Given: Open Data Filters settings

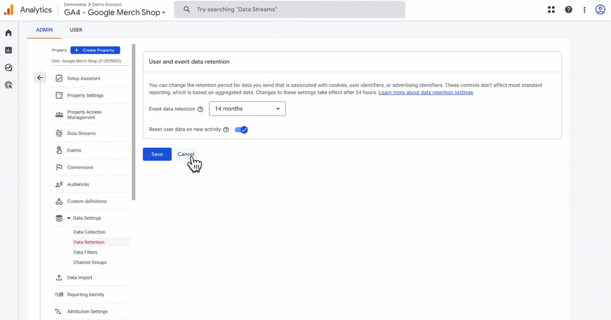Looking at the screenshot, I should [85, 252].
